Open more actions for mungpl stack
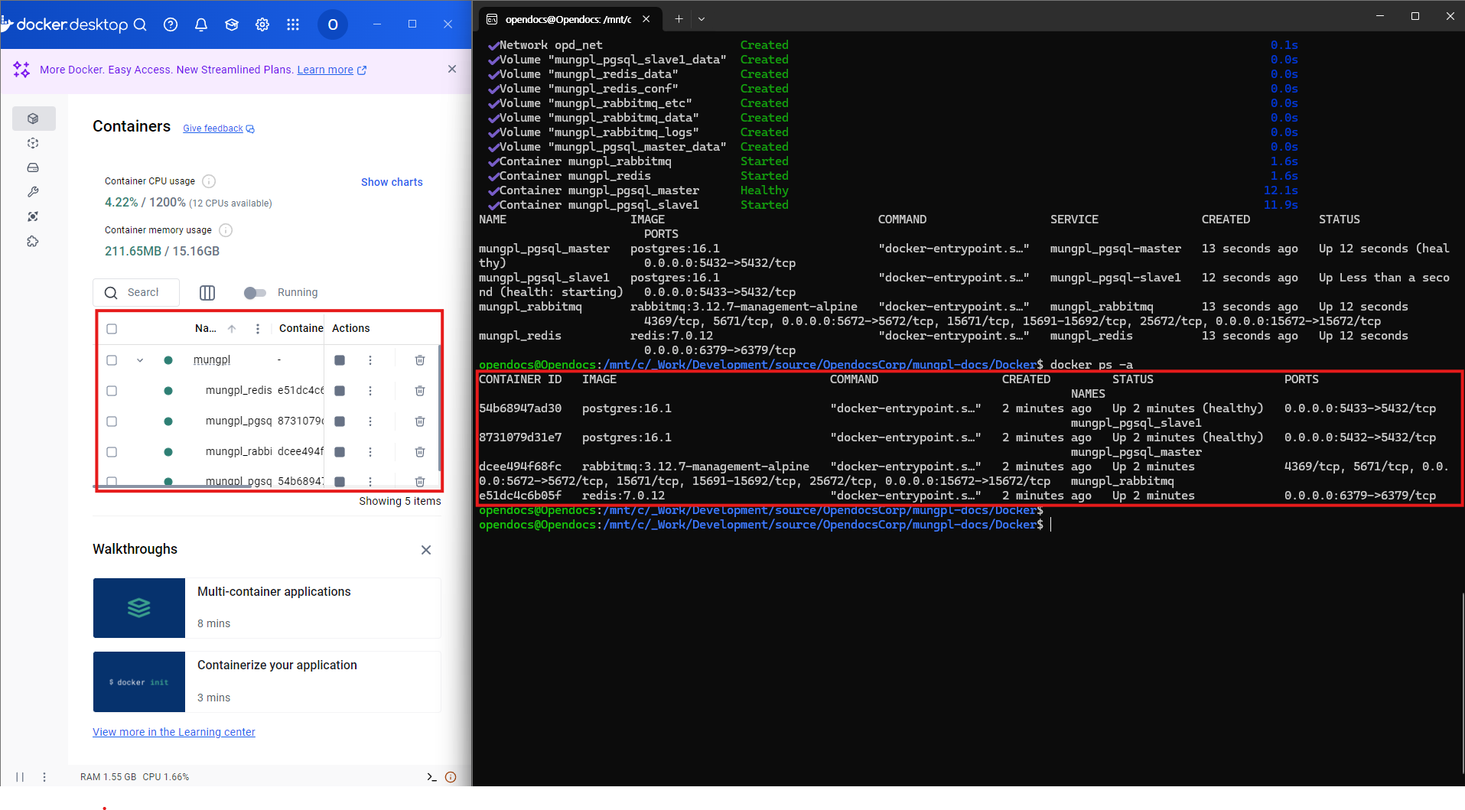This screenshot has width=1465, height=810. pos(370,360)
